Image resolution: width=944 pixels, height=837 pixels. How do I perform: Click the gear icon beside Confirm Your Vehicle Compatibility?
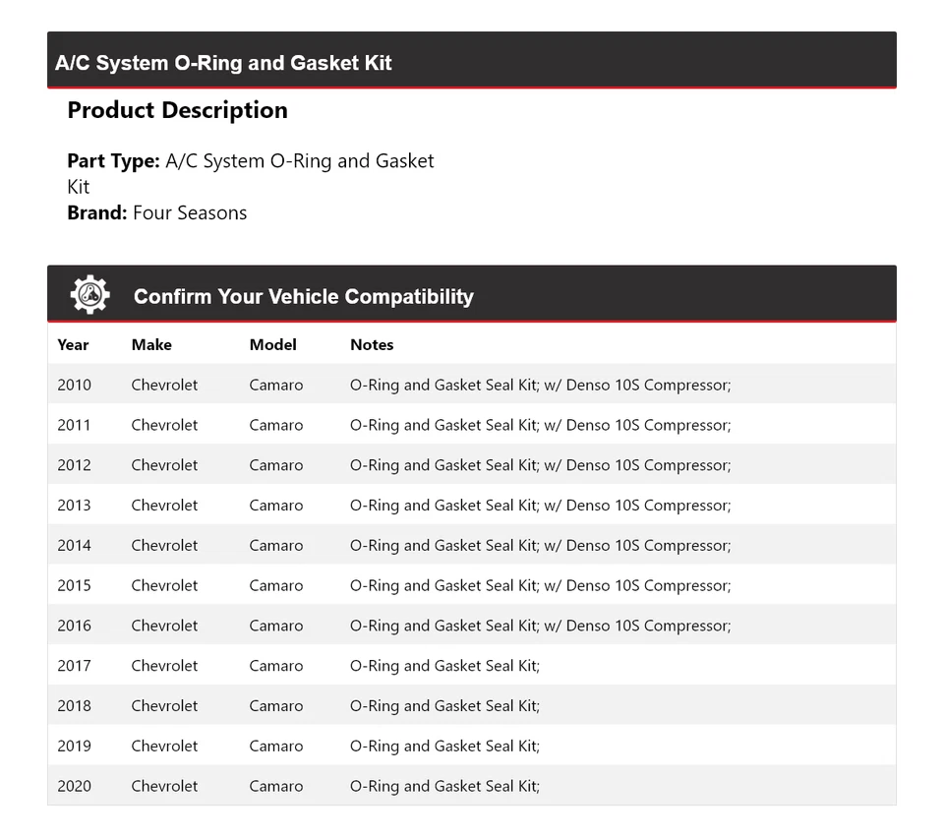click(x=89, y=295)
